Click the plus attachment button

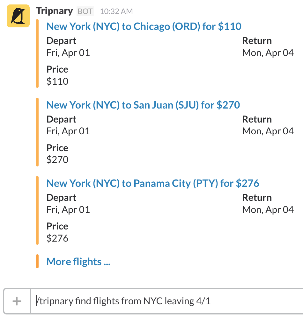tap(17, 301)
